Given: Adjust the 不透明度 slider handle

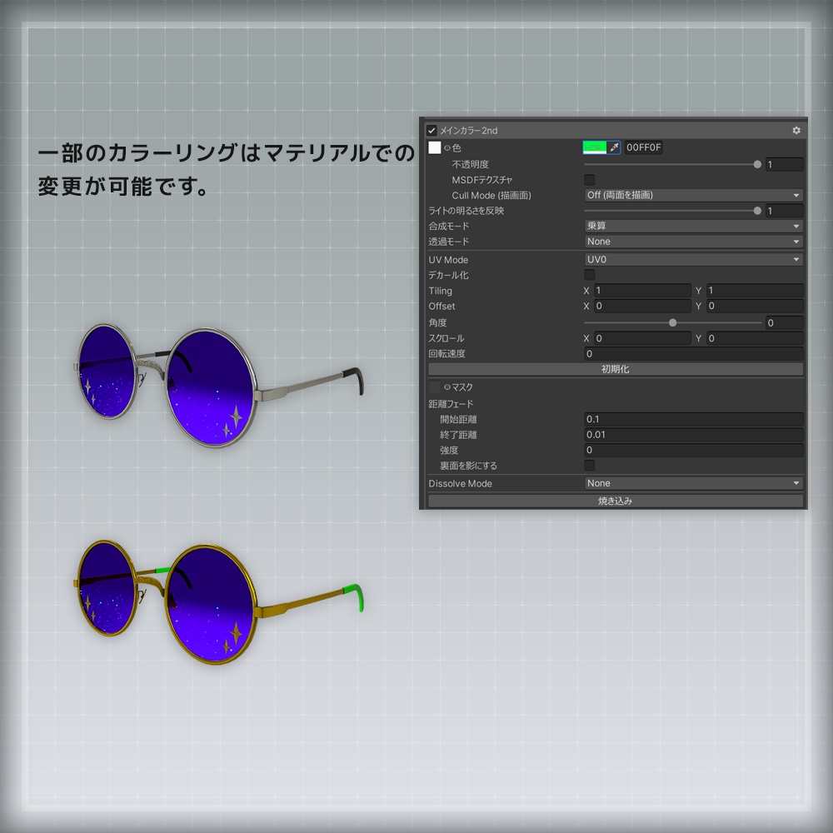Looking at the screenshot, I should [x=757, y=165].
